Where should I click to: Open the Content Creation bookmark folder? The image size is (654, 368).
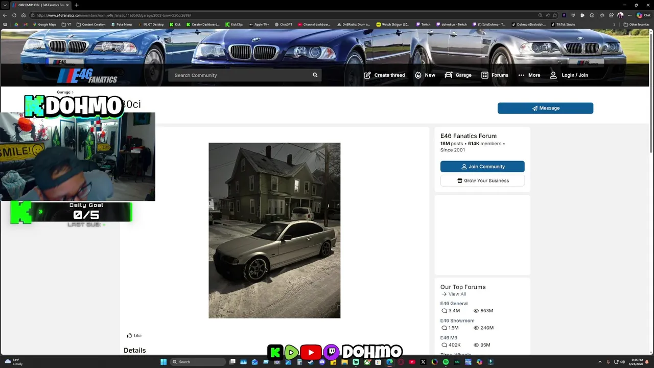coord(91,24)
